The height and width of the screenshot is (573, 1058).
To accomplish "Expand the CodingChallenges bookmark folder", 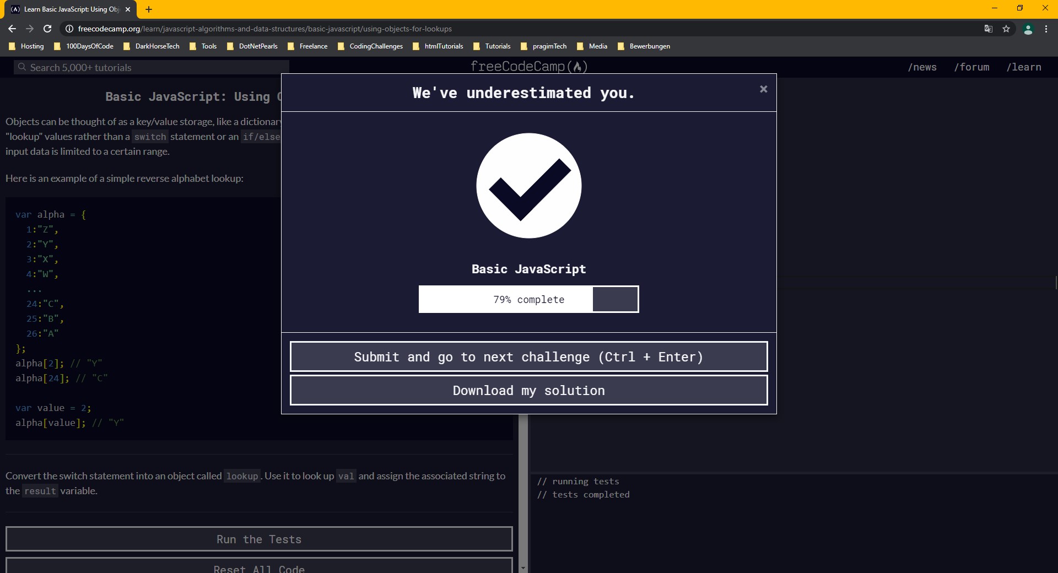I will (x=370, y=46).
